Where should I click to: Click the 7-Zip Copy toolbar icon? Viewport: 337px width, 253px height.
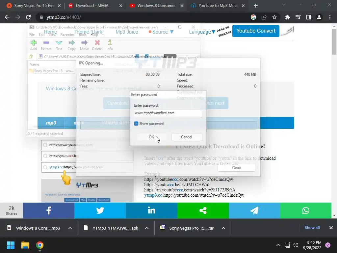coord(71,45)
